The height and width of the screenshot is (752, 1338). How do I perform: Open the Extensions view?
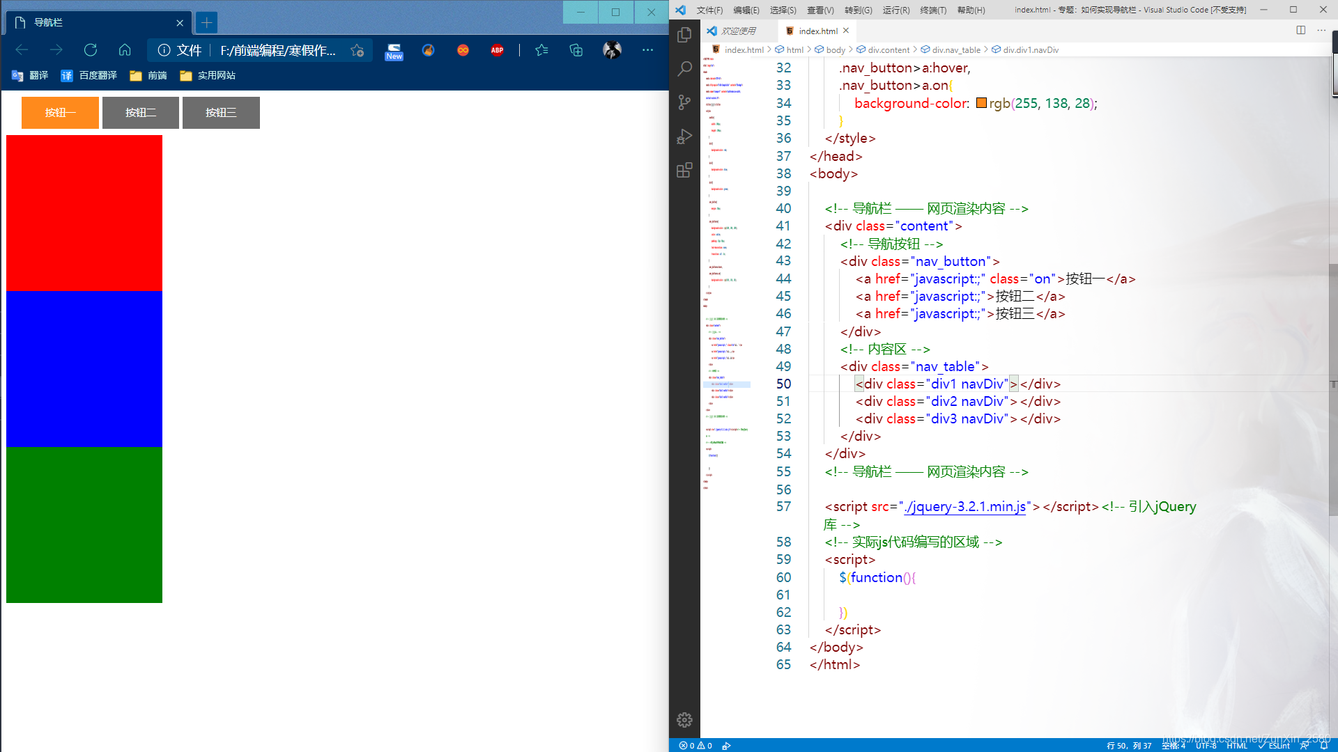(684, 170)
